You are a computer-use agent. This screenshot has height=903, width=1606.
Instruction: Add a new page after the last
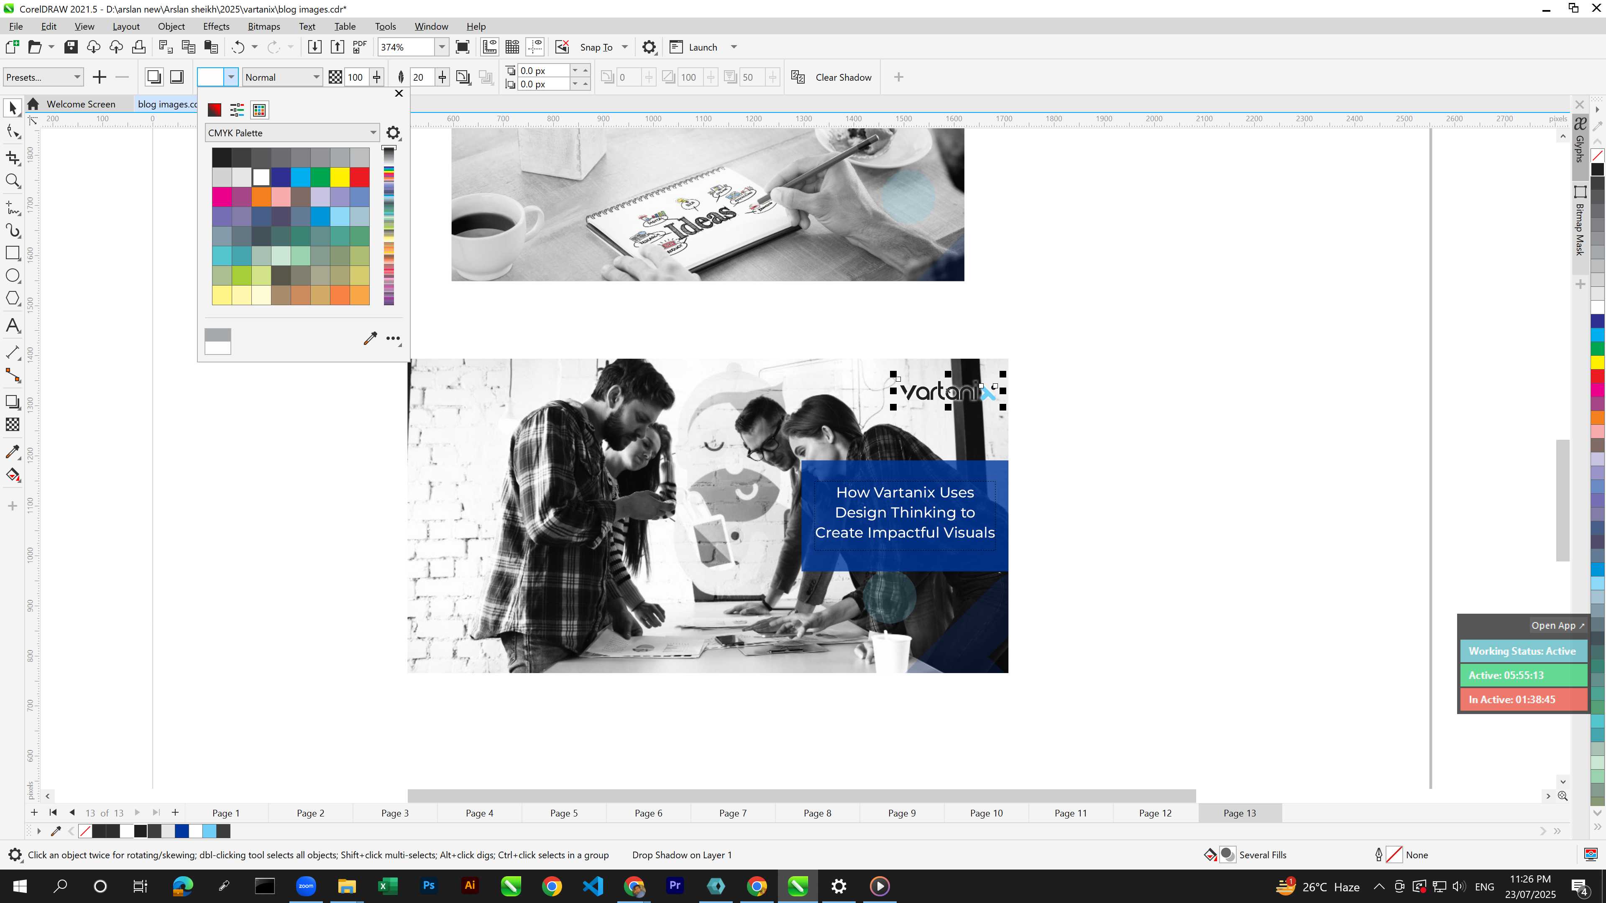pos(175,812)
